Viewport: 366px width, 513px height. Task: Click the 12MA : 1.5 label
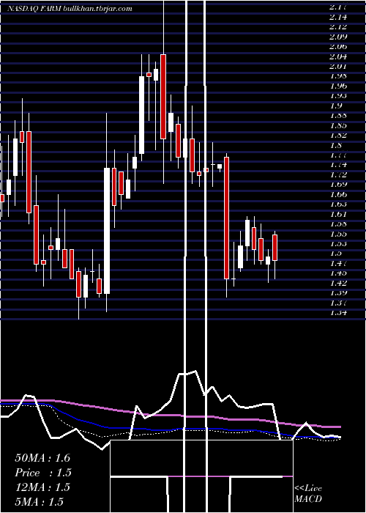[42, 487]
